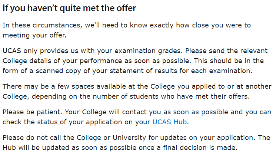Click the words "meeting your offer"

(34, 35)
